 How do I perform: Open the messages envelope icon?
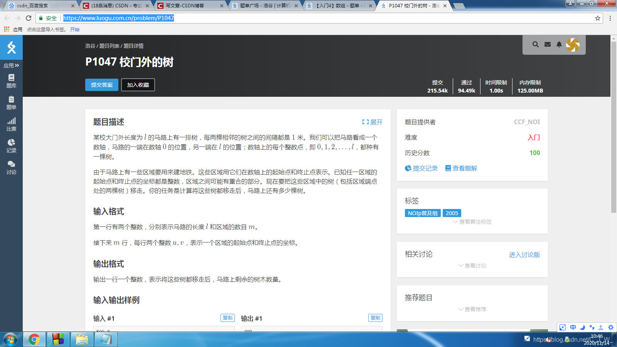(548, 44)
